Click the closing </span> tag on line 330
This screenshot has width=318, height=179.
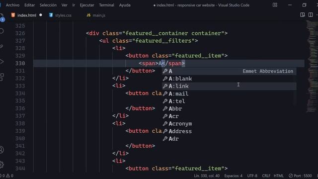173,63
